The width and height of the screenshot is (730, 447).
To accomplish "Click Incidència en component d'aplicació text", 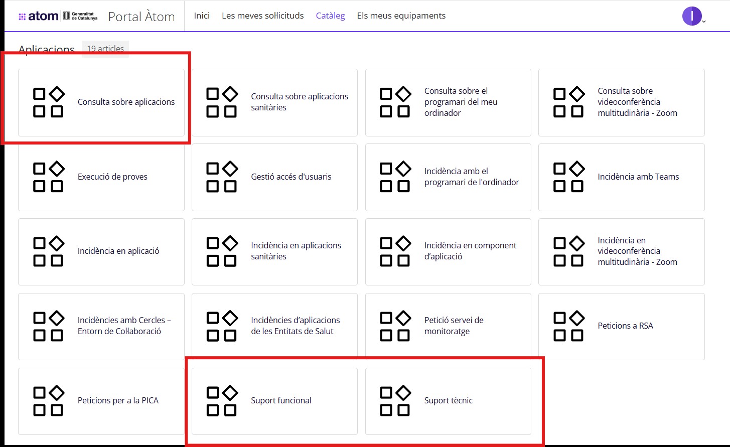I will (470, 251).
